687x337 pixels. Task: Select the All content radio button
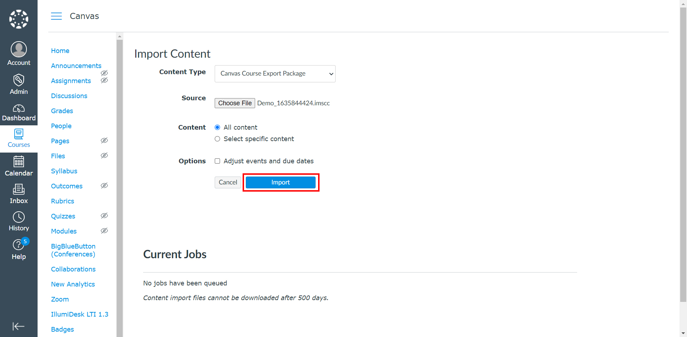click(x=217, y=127)
